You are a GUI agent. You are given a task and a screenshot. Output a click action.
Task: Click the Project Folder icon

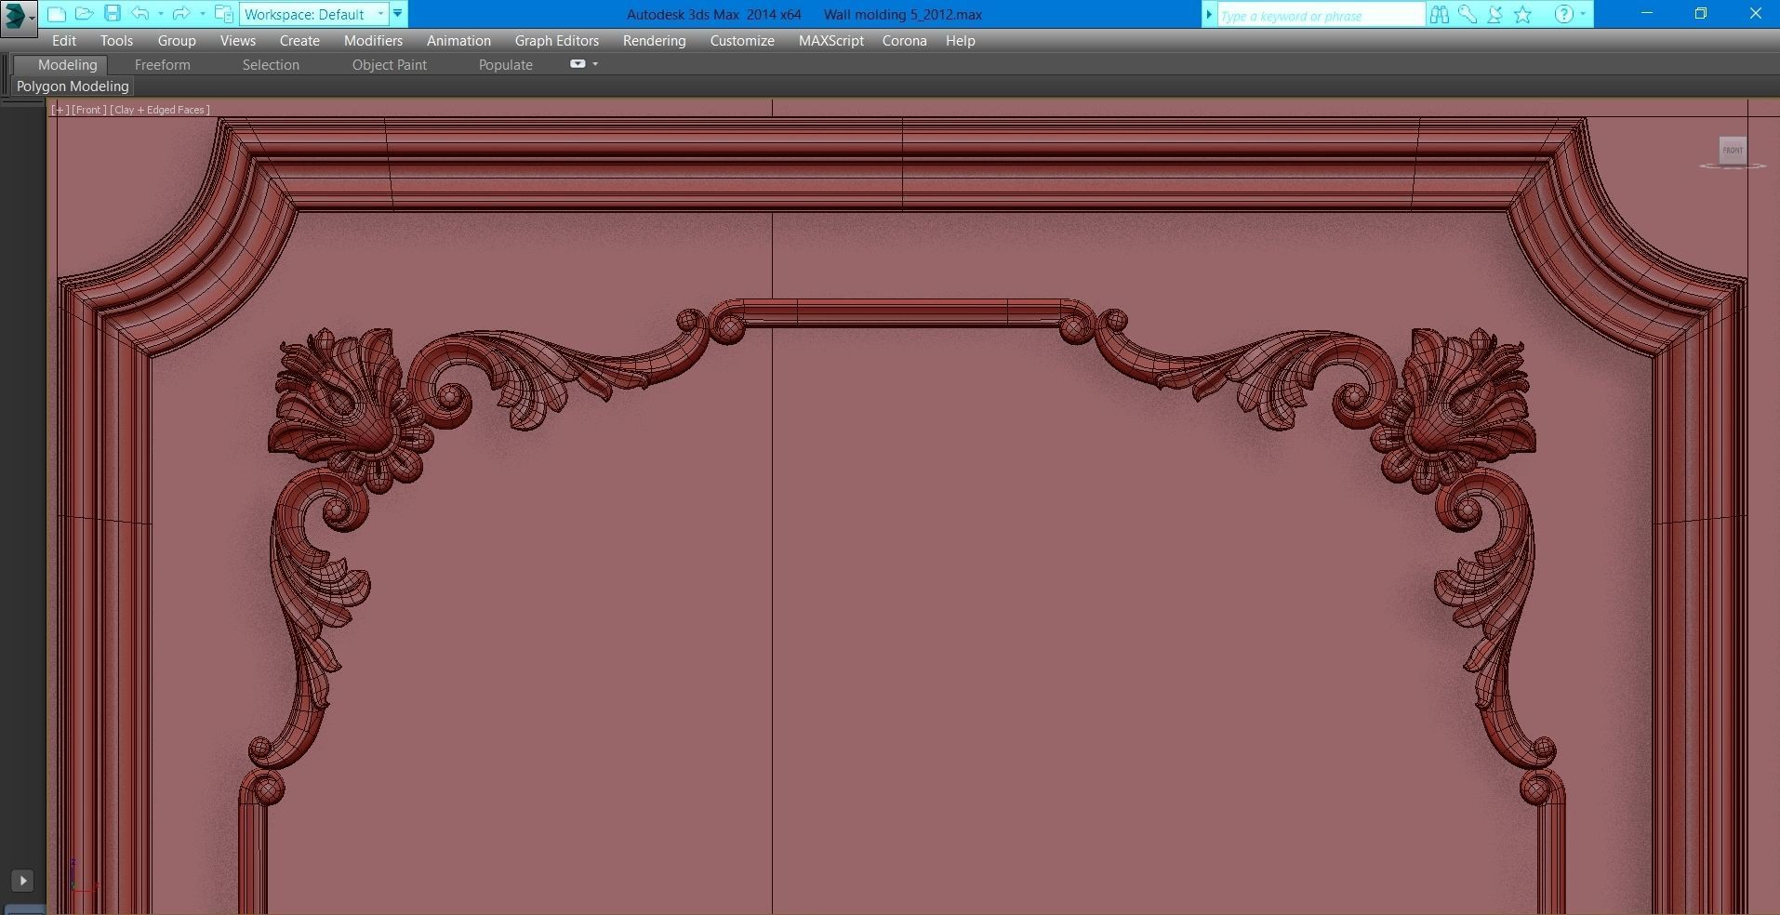click(x=223, y=14)
